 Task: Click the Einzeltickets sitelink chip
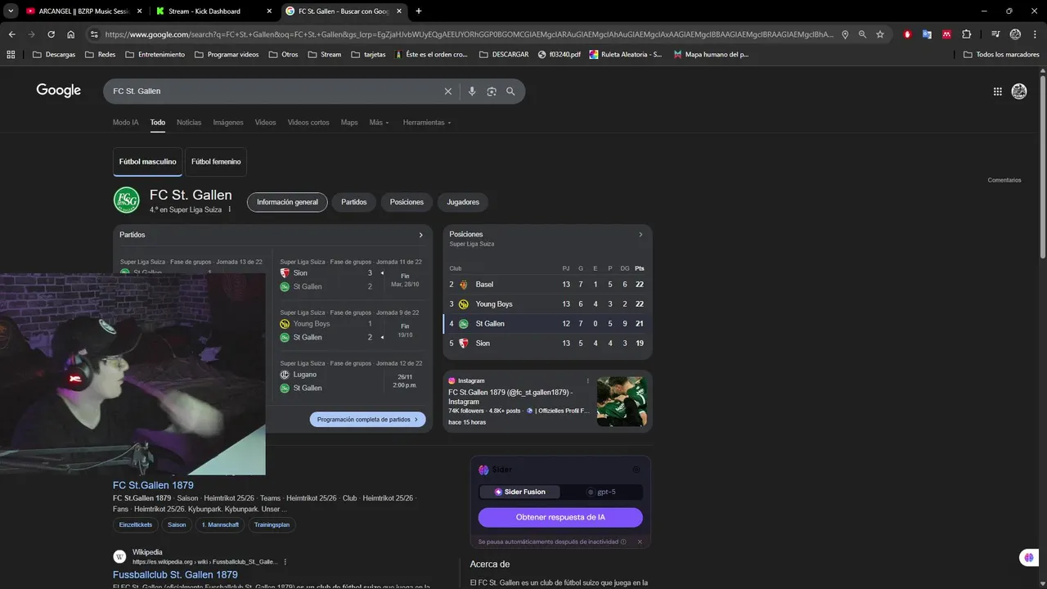click(x=136, y=524)
